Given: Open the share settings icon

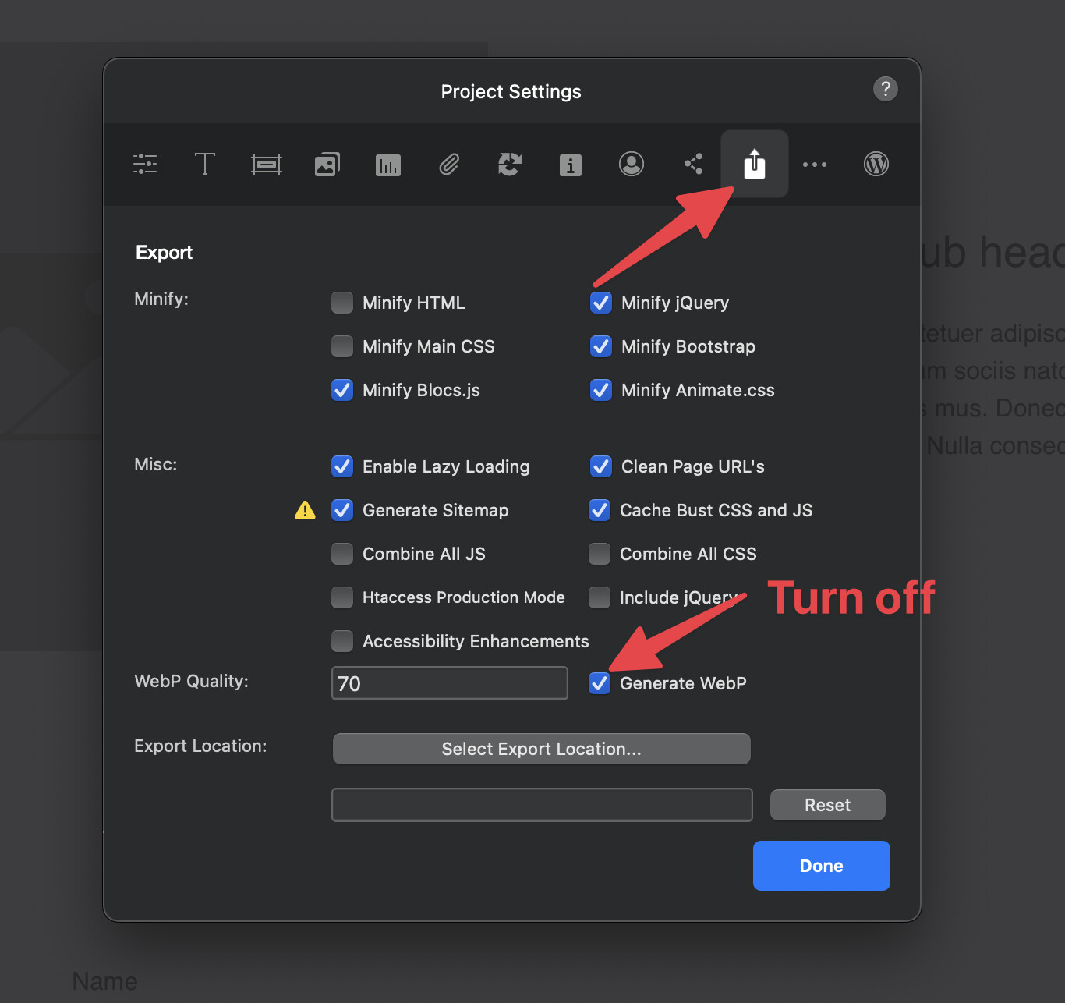Looking at the screenshot, I should coord(693,164).
